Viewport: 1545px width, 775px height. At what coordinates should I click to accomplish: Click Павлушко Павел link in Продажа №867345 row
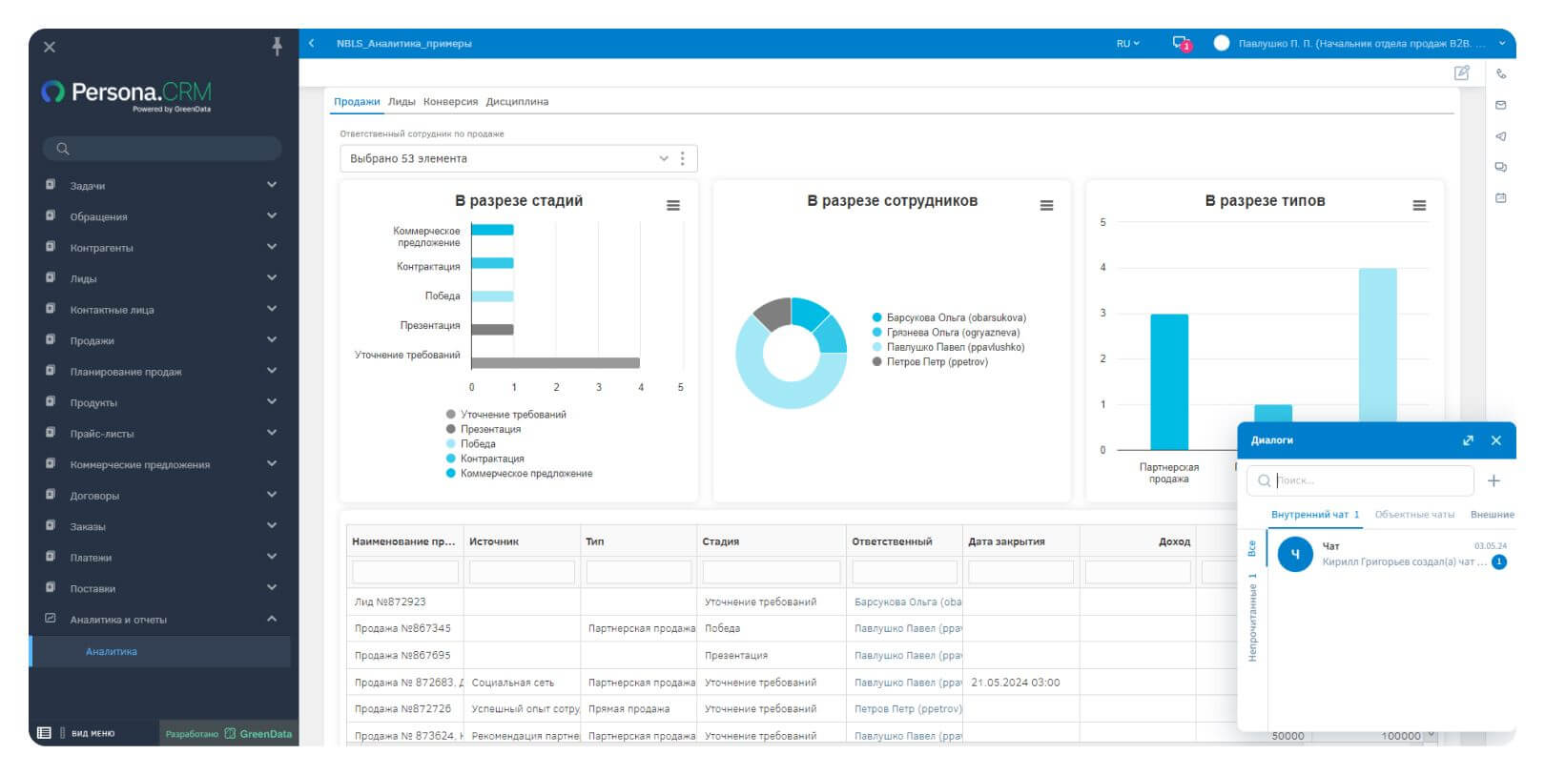(x=908, y=628)
